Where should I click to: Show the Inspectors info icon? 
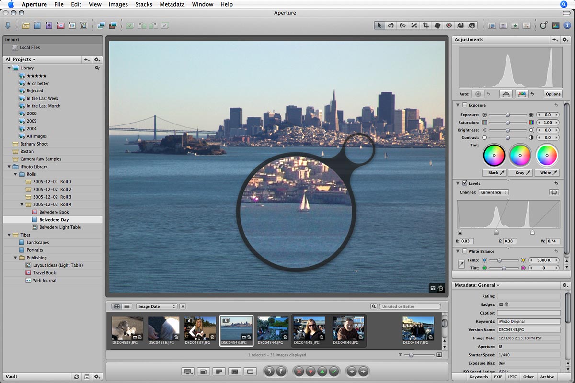point(567,25)
